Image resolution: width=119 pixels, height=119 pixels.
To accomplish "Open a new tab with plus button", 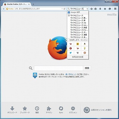I will (33, 4).
